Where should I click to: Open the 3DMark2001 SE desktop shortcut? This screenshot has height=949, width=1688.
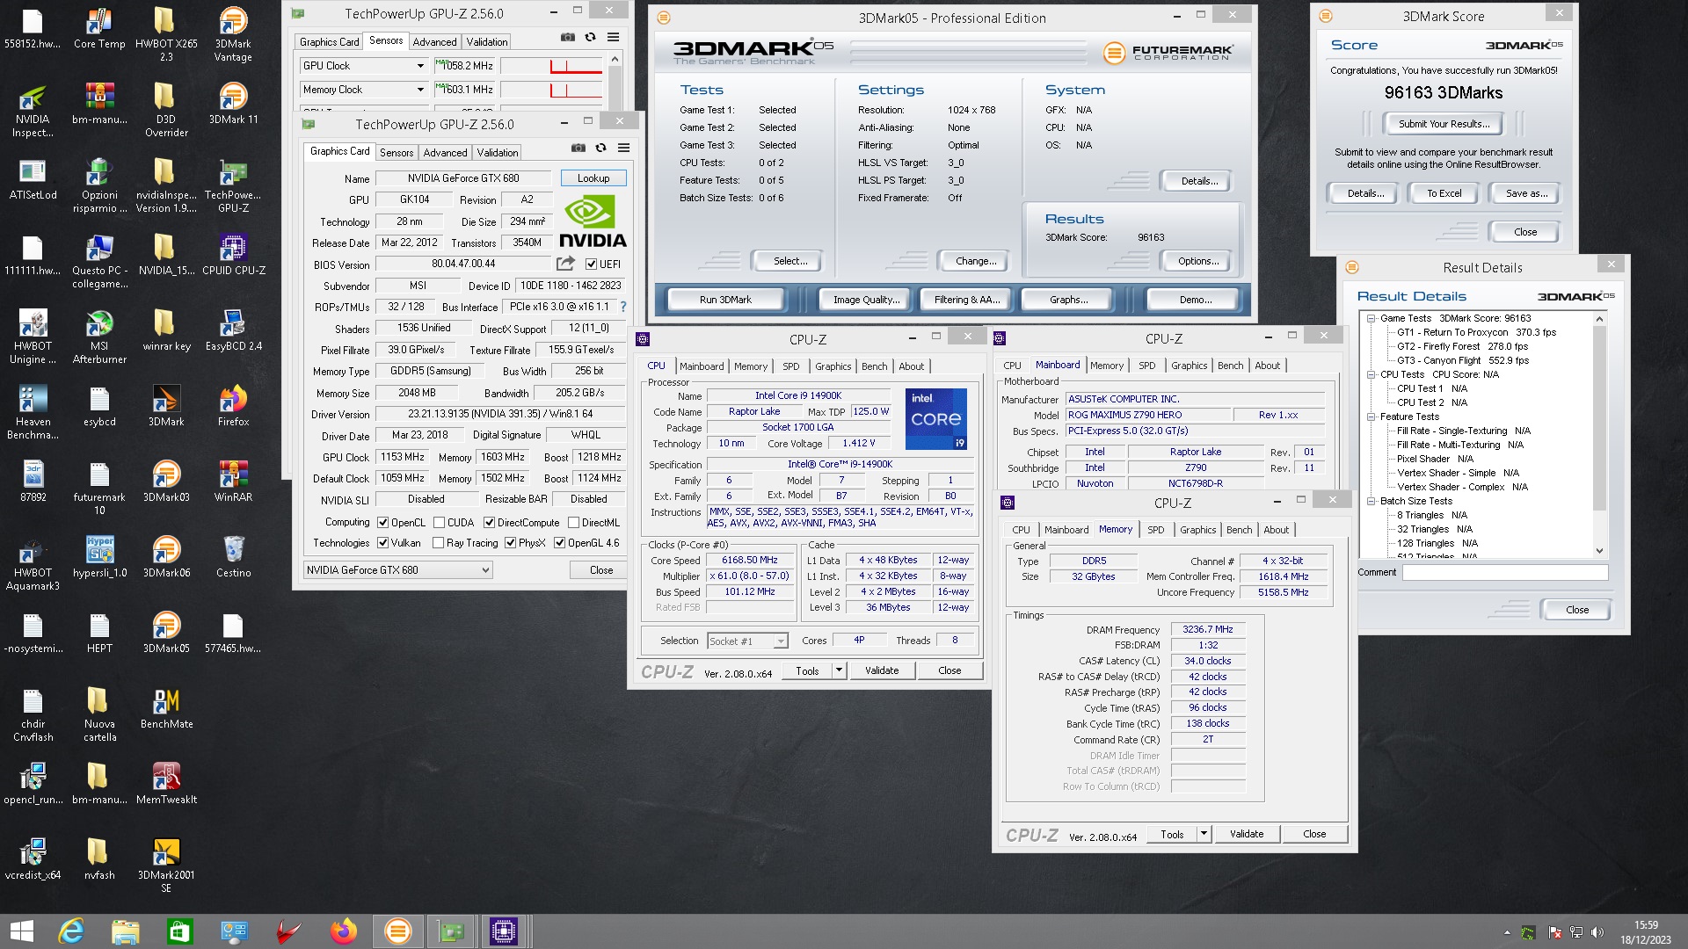pyautogui.click(x=166, y=866)
